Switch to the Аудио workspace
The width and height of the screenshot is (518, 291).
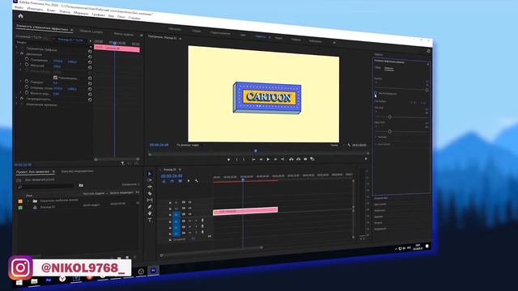pos(278,38)
